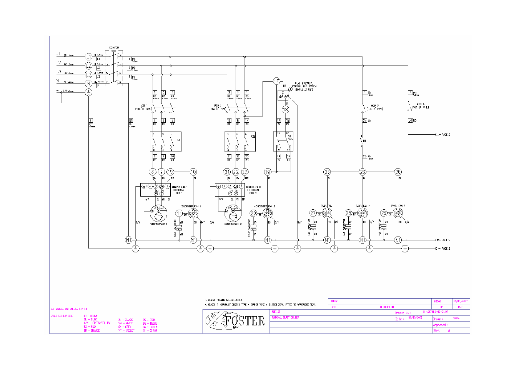The image size is (519, 367).
Task: Click the RD - RED colour code entry
Action: [x=90, y=327]
